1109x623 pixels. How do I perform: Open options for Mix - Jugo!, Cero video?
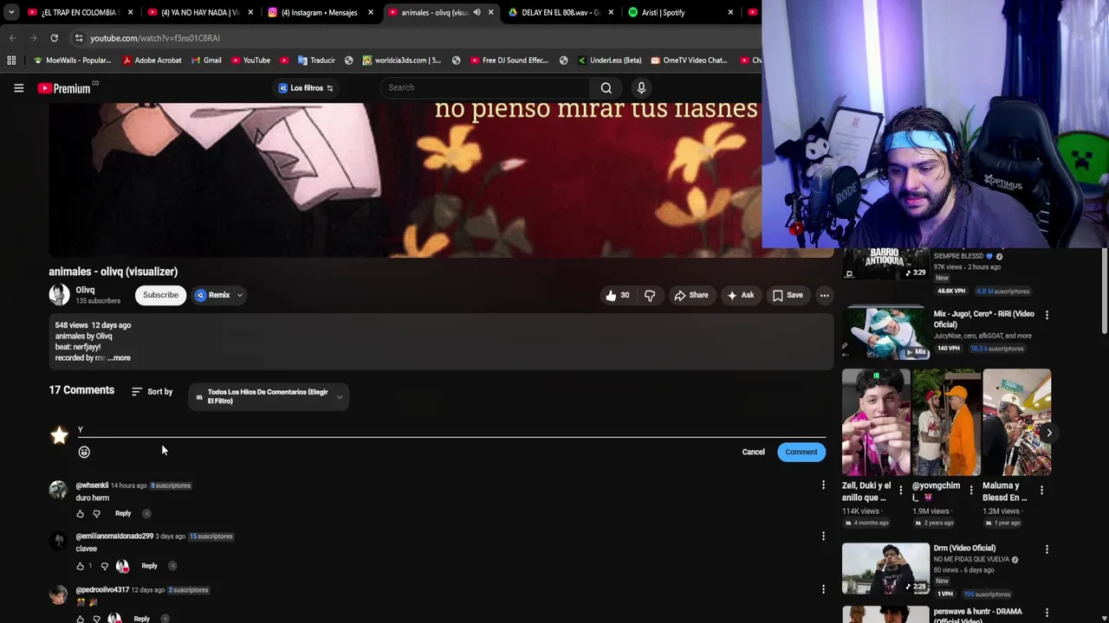[1047, 315]
